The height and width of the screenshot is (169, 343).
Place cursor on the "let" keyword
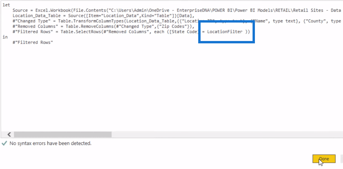(x=6, y=5)
